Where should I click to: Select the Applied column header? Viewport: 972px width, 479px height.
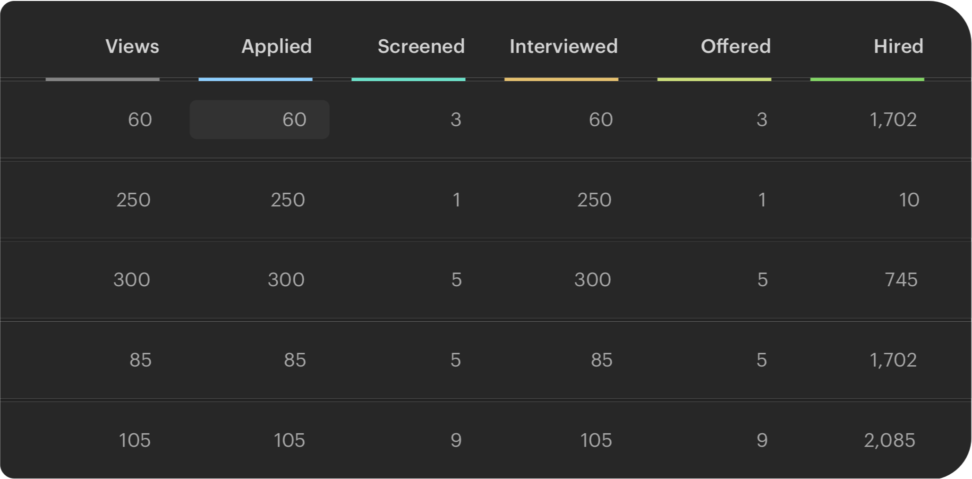[x=277, y=47]
